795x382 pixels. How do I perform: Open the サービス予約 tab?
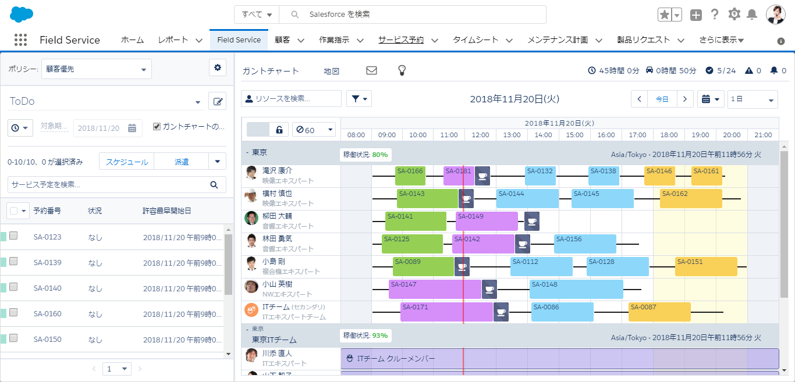tap(401, 40)
